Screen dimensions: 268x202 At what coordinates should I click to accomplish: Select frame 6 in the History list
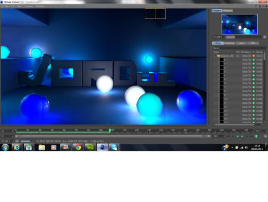(x=238, y=83)
